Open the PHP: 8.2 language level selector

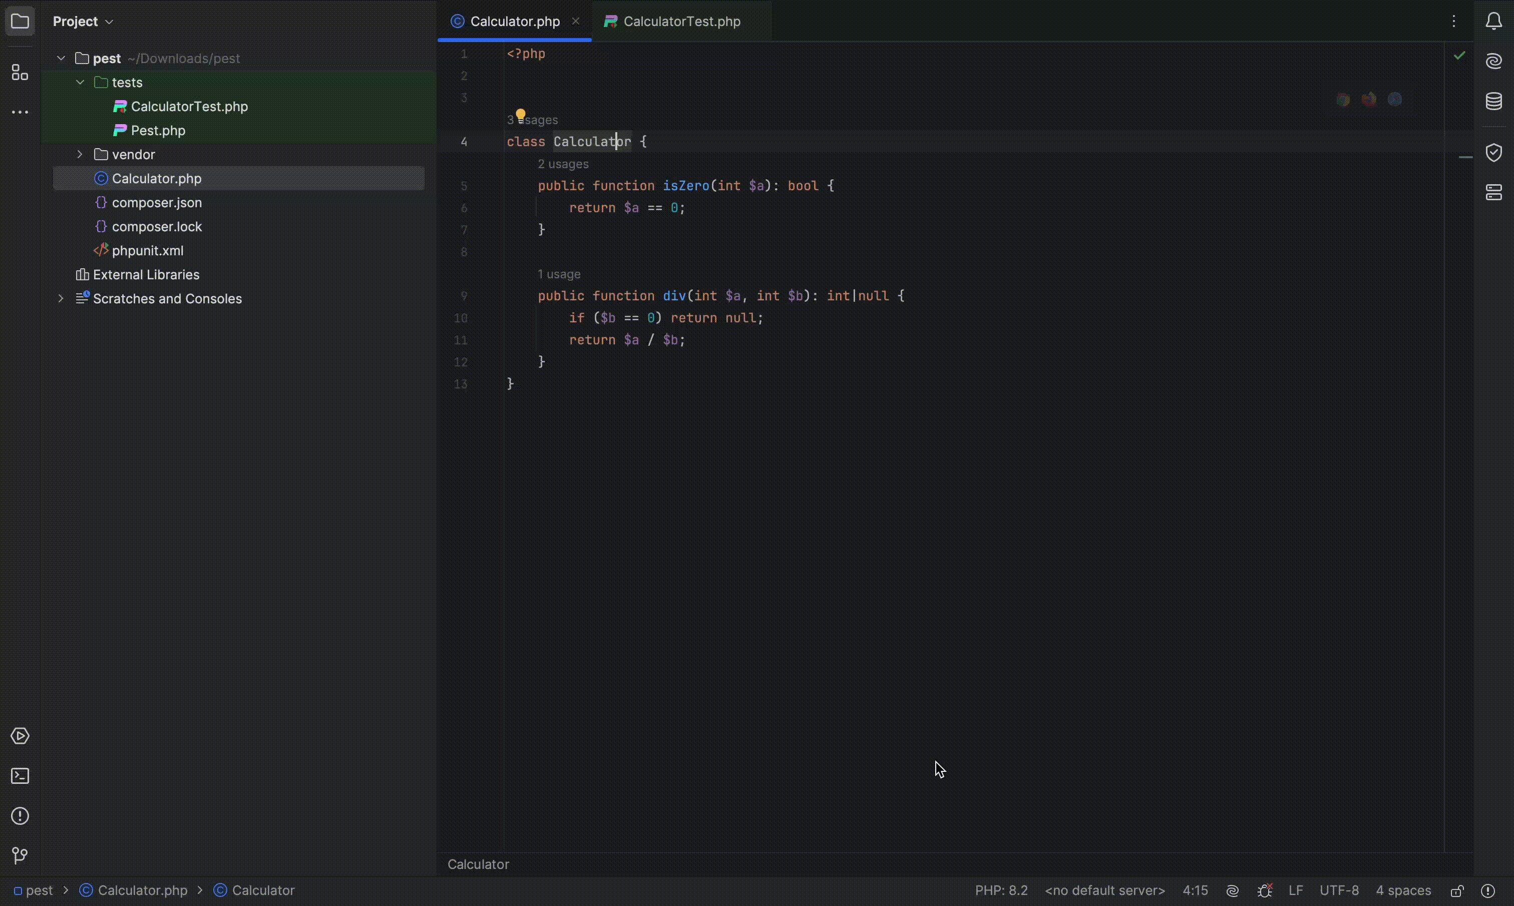1001,891
